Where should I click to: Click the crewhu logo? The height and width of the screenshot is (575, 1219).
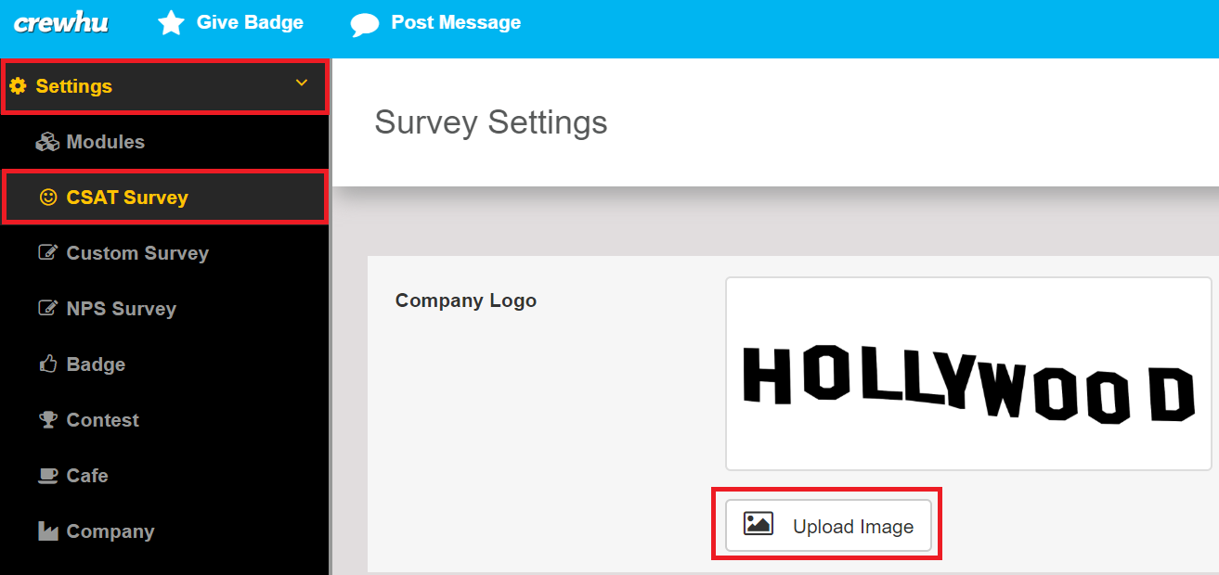pos(60,23)
